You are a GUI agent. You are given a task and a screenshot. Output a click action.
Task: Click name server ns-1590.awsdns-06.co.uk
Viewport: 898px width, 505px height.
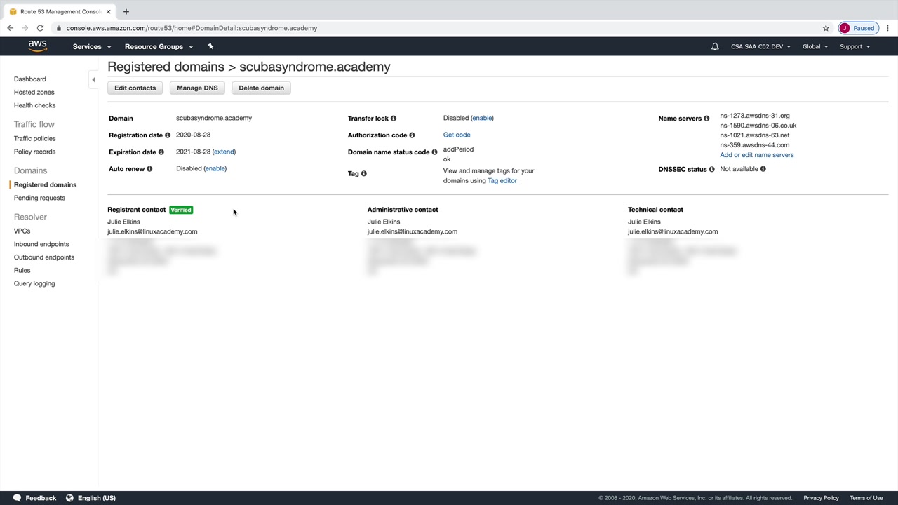tap(758, 126)
